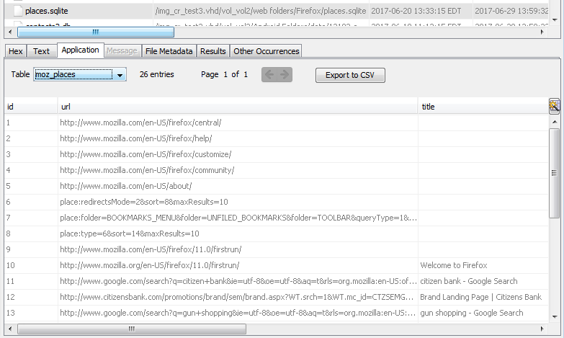Go to previous page arrow
Image resolution: width=564 pixels, height=338 pixels.
(269, 74)
